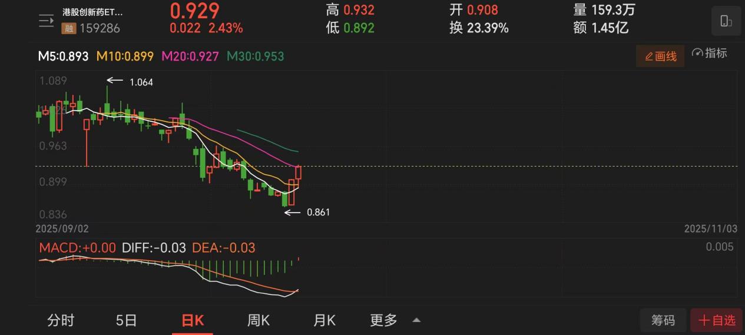Tap the MACD indicator header label

coord(77,248)
